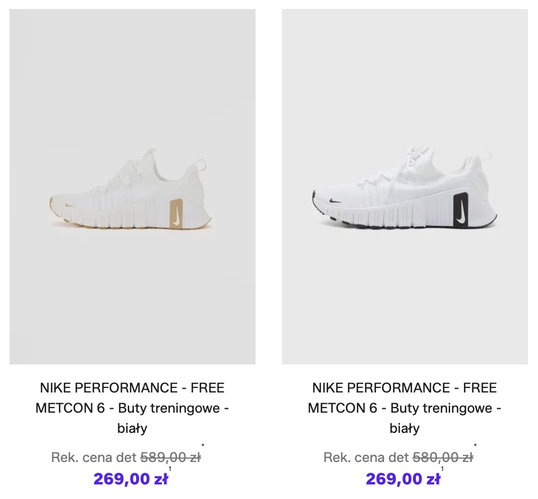Click the 'Rek. cena det' label under right product

point(366,458)
